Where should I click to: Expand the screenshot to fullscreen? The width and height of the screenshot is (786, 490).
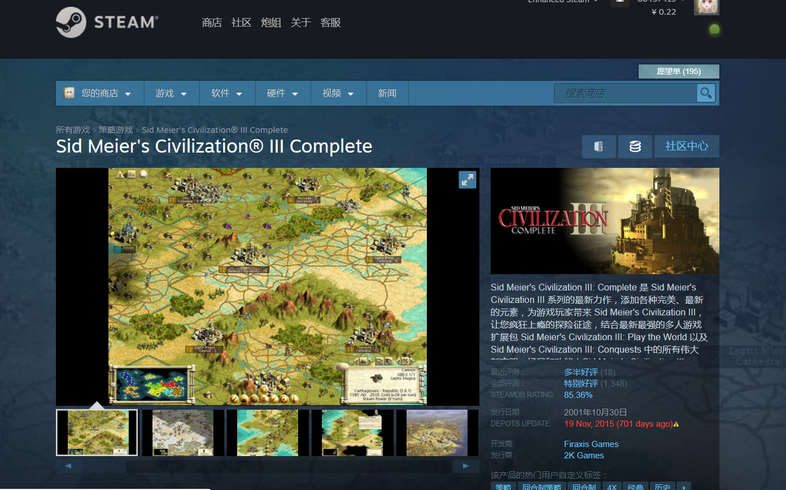tap(468, 180)
